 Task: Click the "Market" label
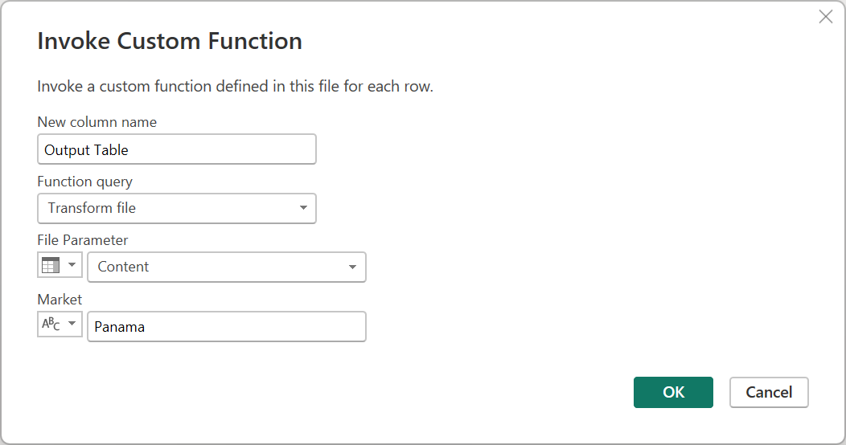pyautogui.click(x=60, y=300)
